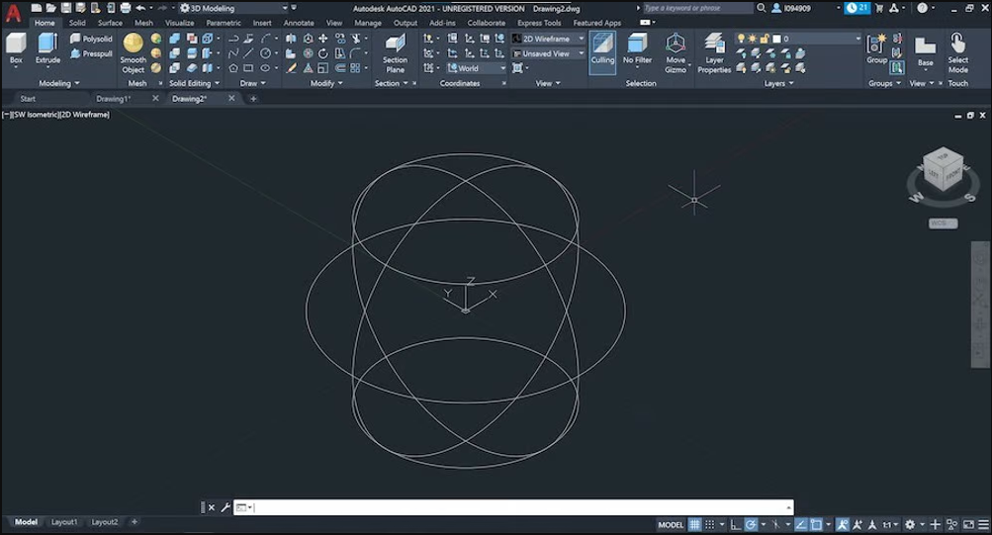Click the Autodesk App Store cart icon
This screenshot has height=535, width=992.
[x=878, y=8]
